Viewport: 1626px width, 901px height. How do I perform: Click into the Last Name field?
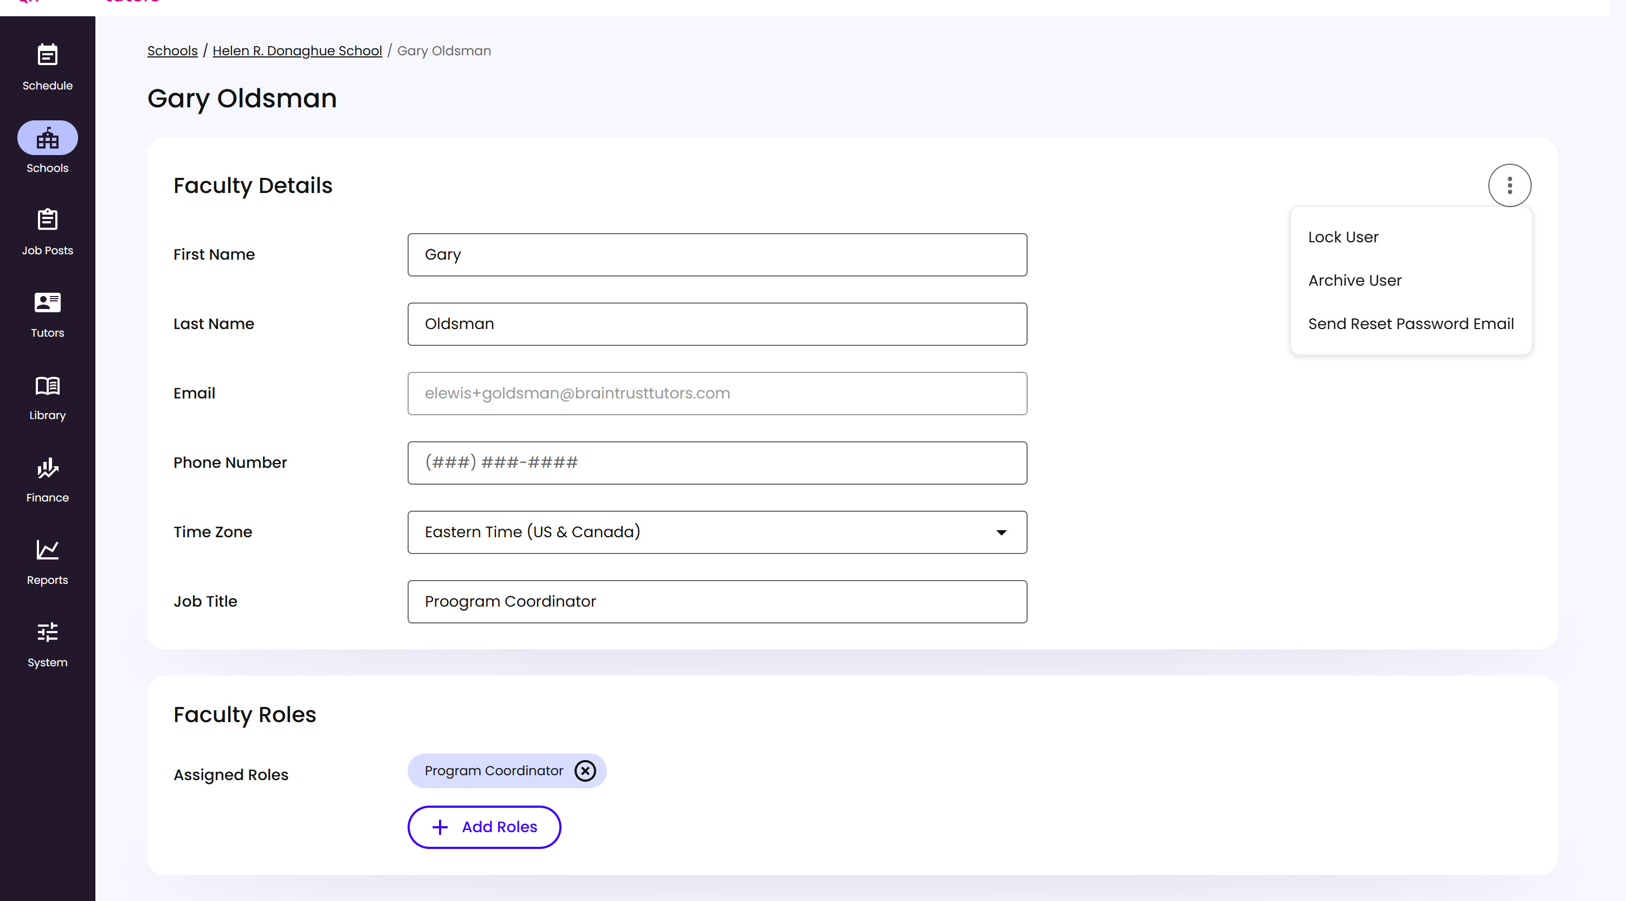click(717, 324)
